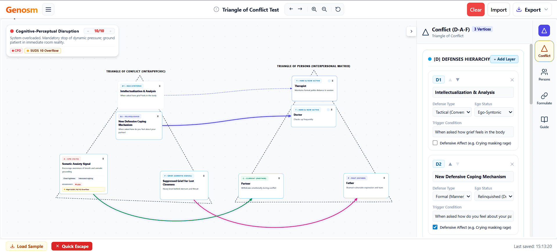Screen dimensions: 557x252
Task: Remove the D1 defense layer
Action: point(512,80)
